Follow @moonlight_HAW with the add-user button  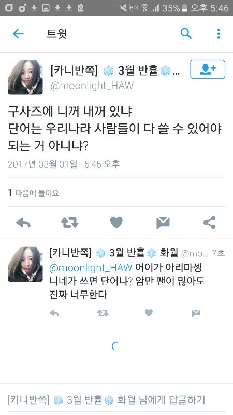[208, 70]
